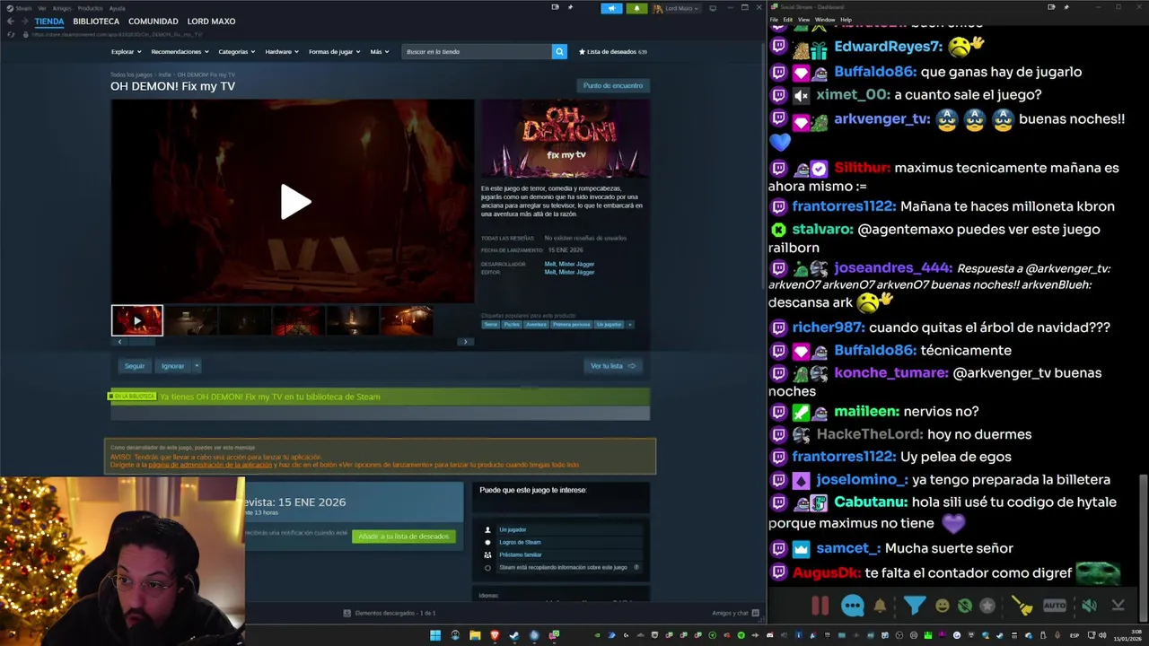Click the blue megaphone announcements button
1149x646 pixels.
[611, 8]
